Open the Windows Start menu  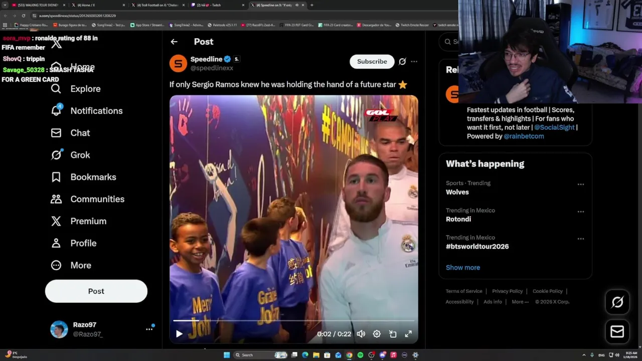(x=227, y=355)
